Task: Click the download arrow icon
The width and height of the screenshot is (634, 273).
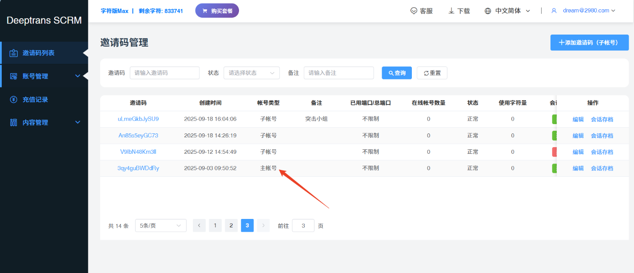Action: [451, 11]
